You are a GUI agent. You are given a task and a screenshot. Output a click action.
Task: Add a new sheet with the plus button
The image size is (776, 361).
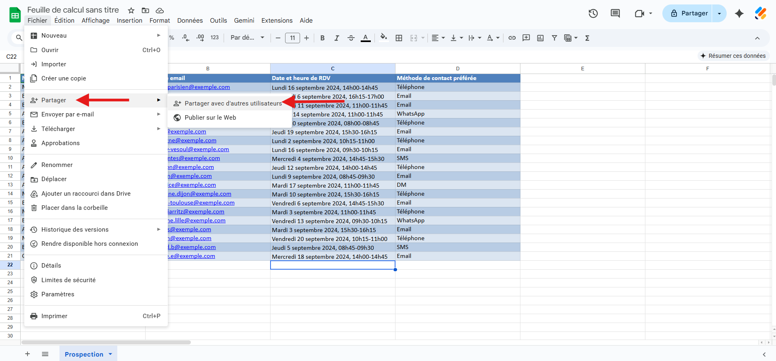[27, 354]
